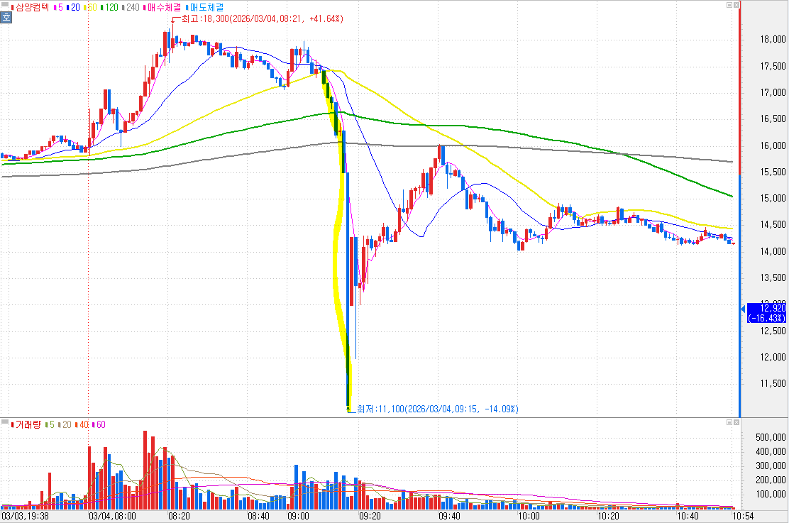This screenshot has height=523, width=789.
Task: Close the 거래량 volume panel
Action: (x=735, y=422)
